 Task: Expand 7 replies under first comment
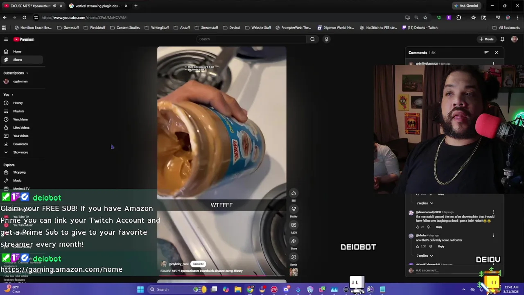[x=425, y=203]
